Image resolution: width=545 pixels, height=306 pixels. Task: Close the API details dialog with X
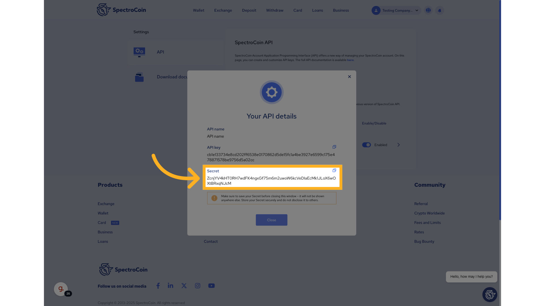click(x=349, y=77)
